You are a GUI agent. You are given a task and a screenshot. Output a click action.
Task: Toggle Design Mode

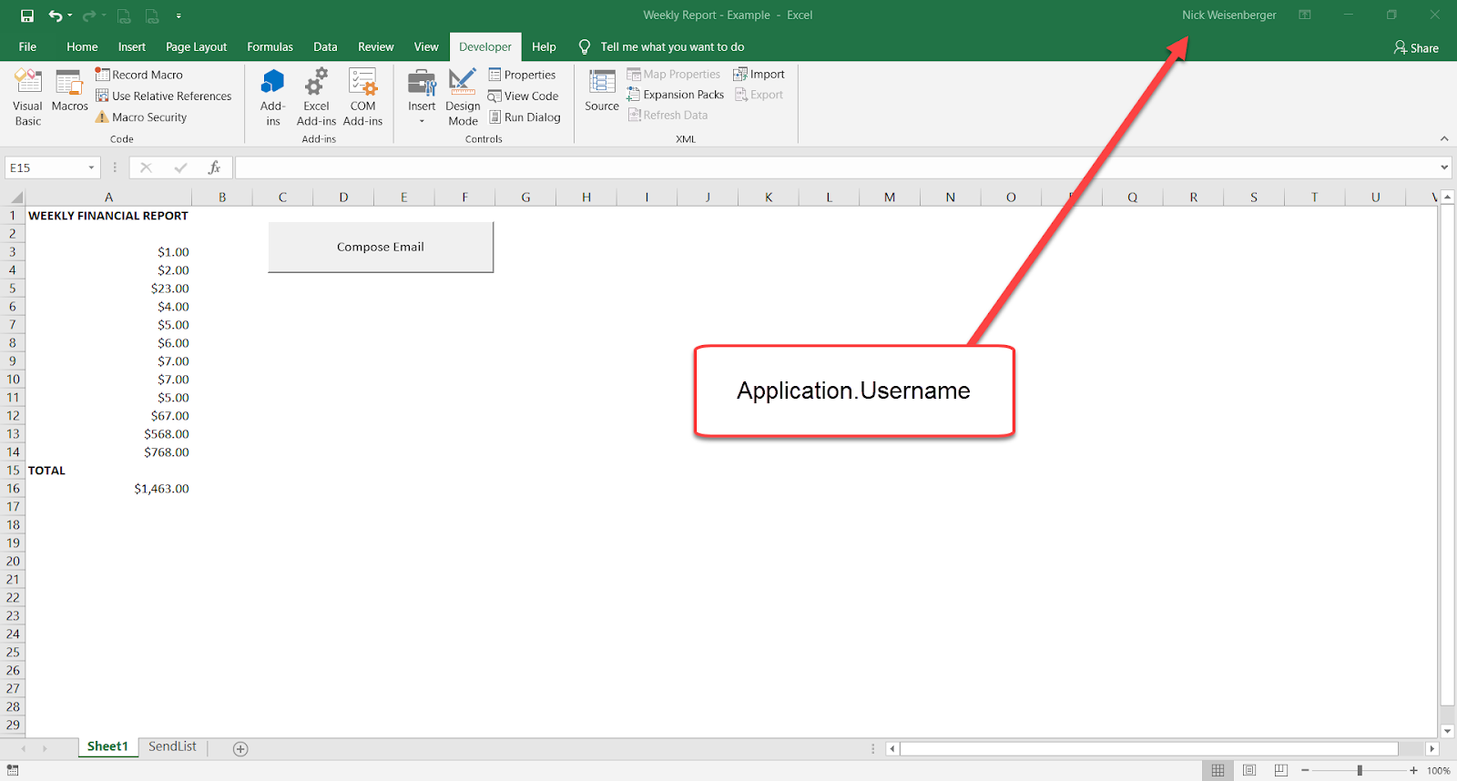463,98
